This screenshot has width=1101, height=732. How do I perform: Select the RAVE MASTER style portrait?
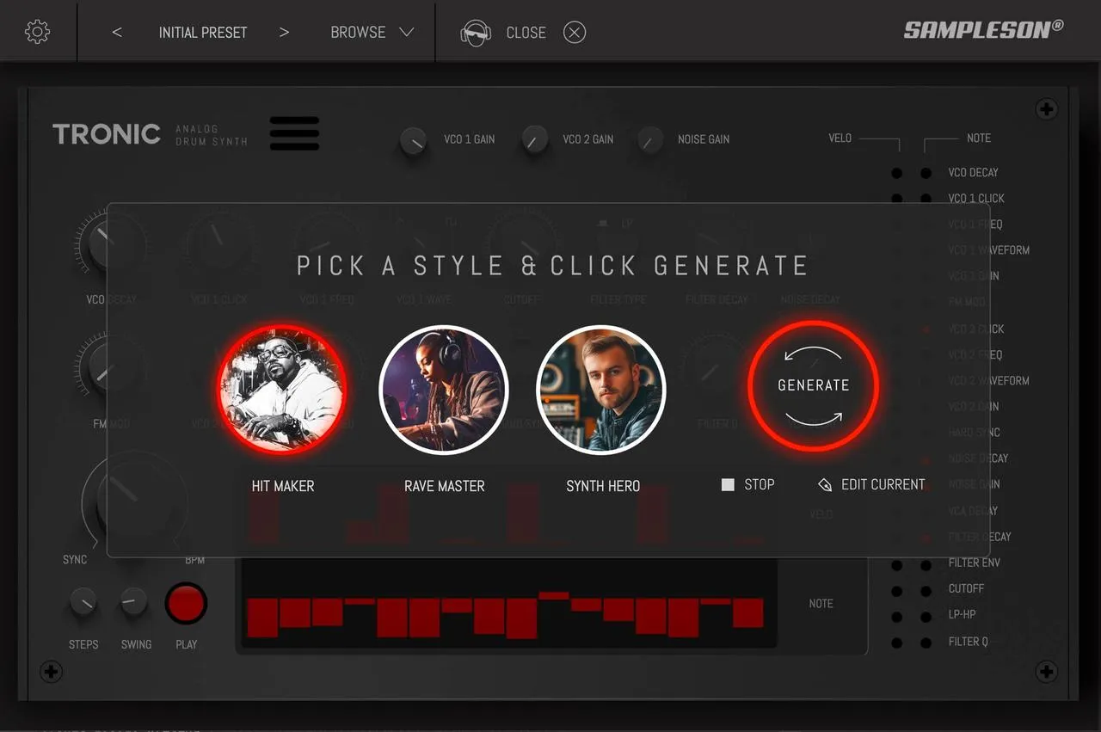[x=444, y=390]
